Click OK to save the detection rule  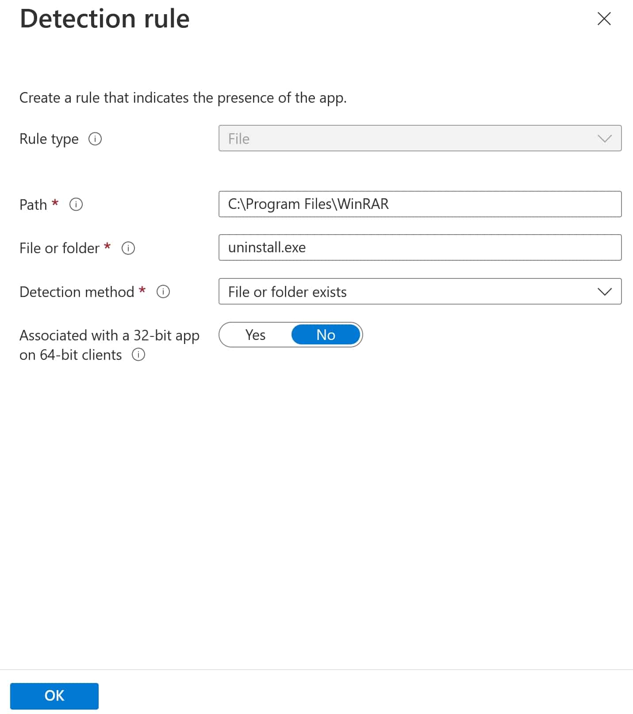54,695
